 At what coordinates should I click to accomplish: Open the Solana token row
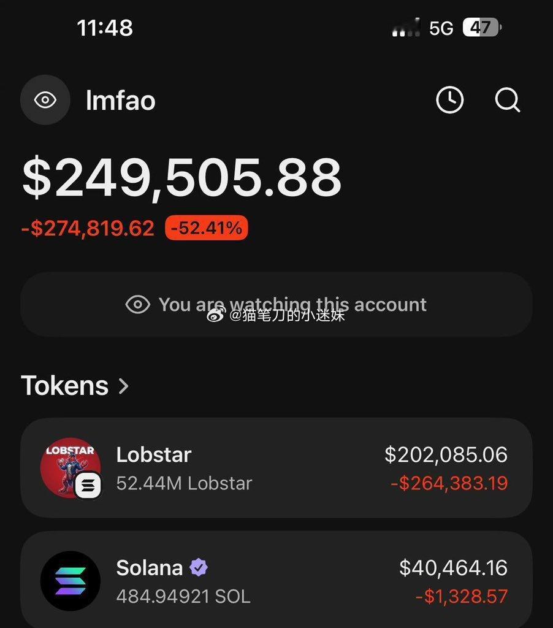276,580
